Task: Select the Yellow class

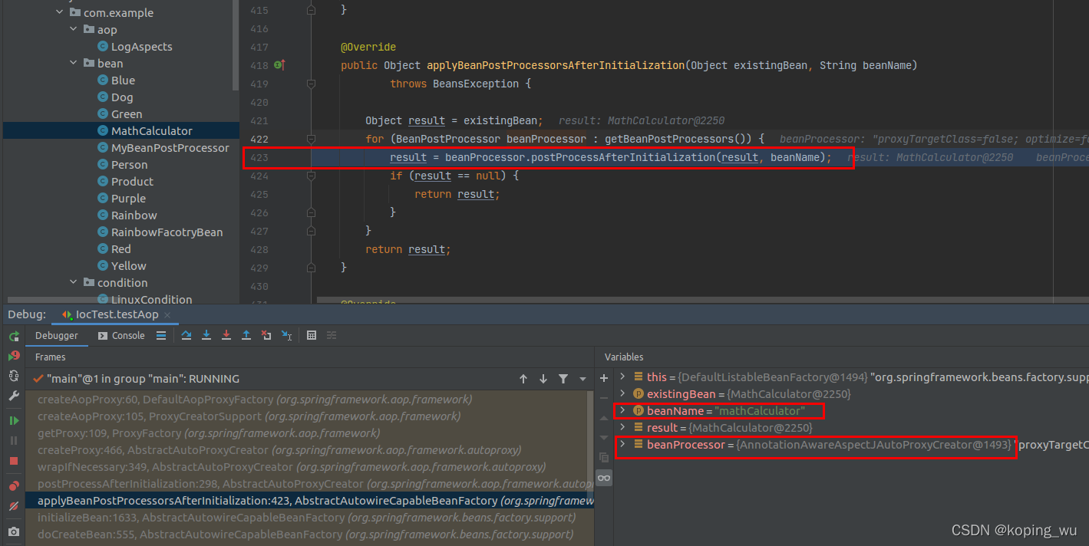Action: pyautogui.click(x=128, y=266)
